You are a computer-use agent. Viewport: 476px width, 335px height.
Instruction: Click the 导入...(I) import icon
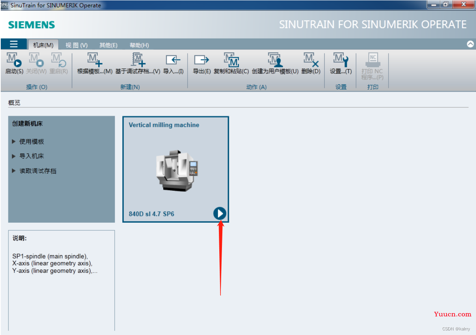pos(173,60)
